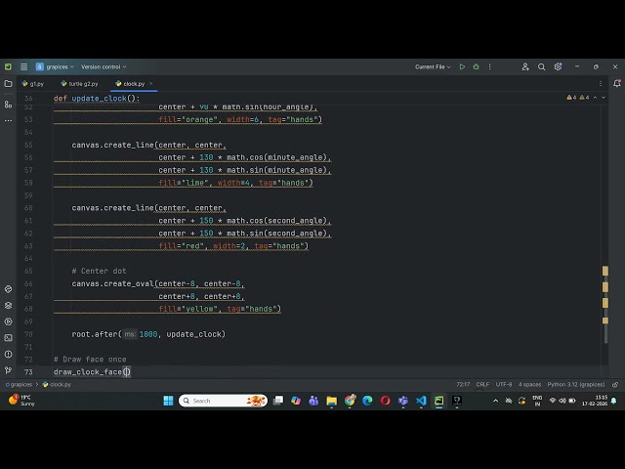Run the current file with green play button

click(x=462, y=67)
